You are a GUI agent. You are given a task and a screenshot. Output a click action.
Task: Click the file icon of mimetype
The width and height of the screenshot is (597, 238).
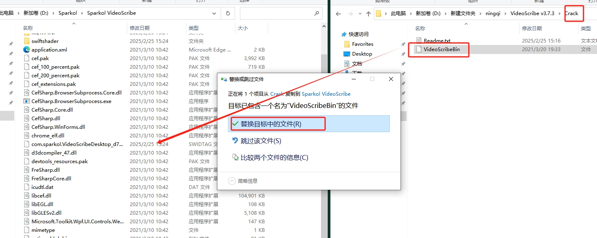click(x=27, y=230)
